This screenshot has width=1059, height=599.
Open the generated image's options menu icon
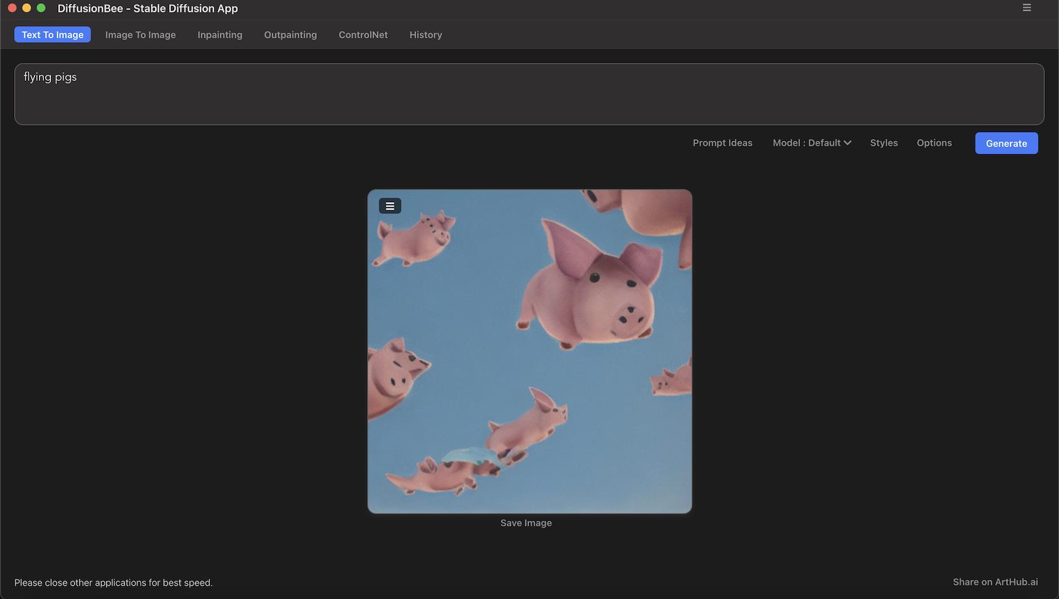click(390, 206)
